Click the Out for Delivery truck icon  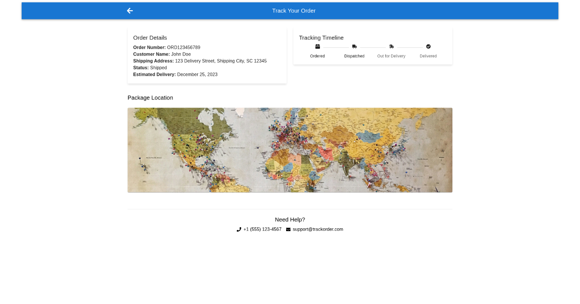[391, 47]
